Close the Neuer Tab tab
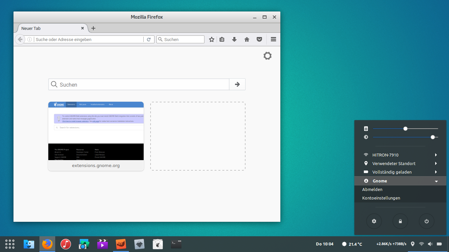The image size is (449, 252). coord(83,28)
